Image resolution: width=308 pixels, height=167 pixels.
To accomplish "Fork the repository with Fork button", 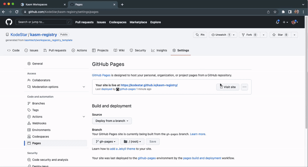I will click(249, 35).
